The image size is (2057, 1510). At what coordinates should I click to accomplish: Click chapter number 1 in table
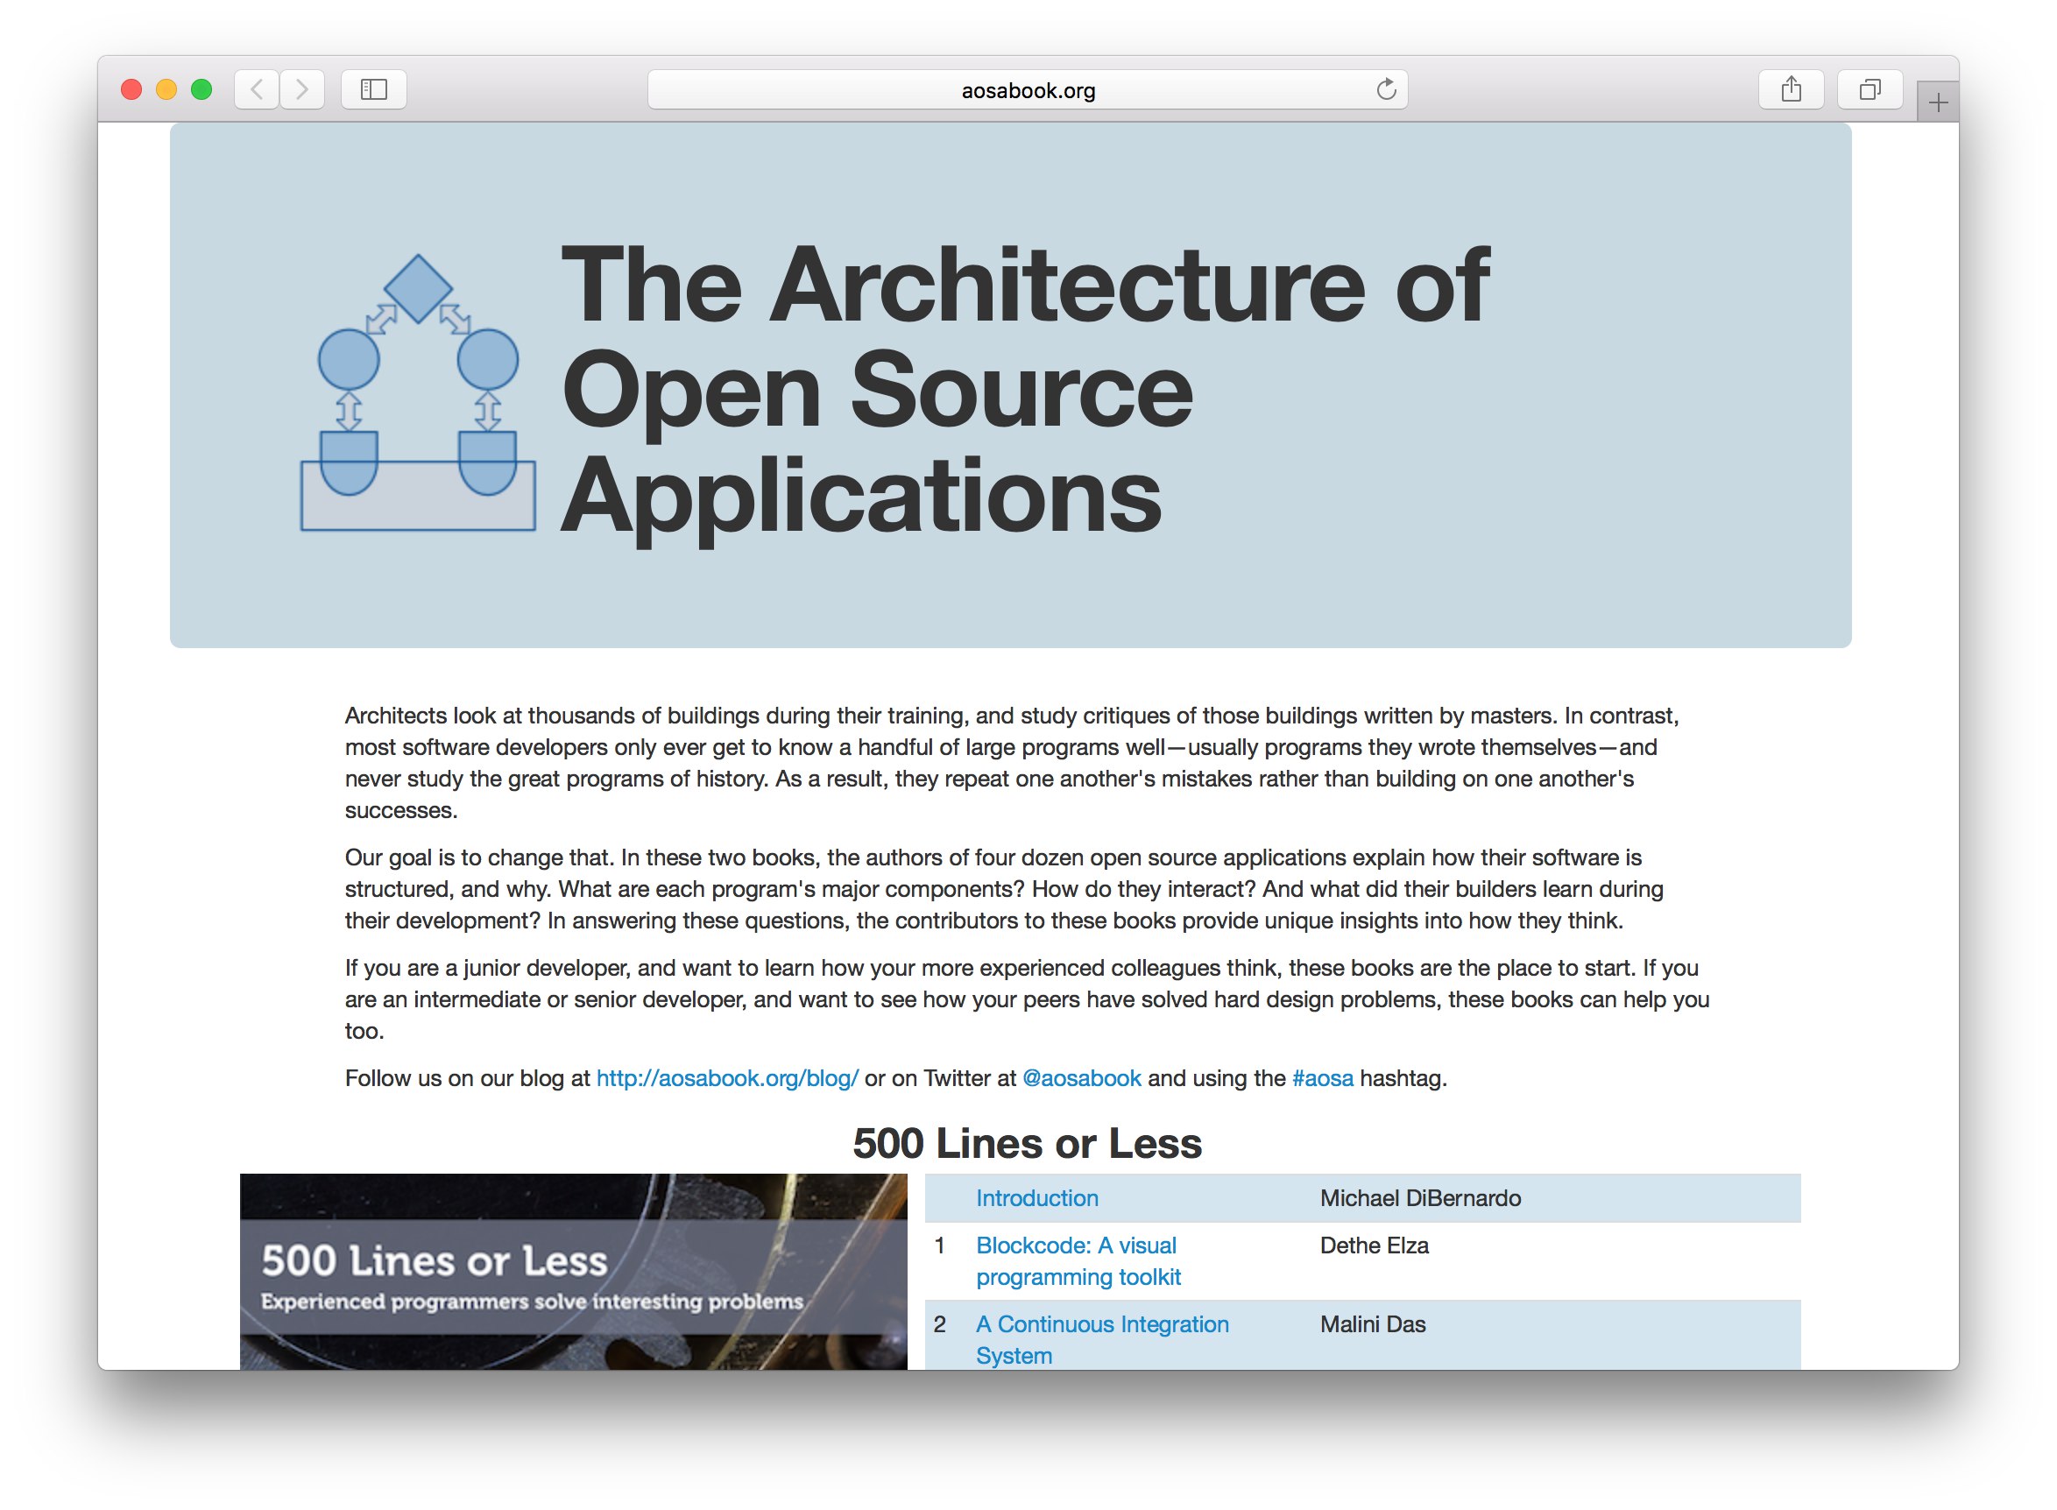pyautogui.click(x=940, y=1245)
